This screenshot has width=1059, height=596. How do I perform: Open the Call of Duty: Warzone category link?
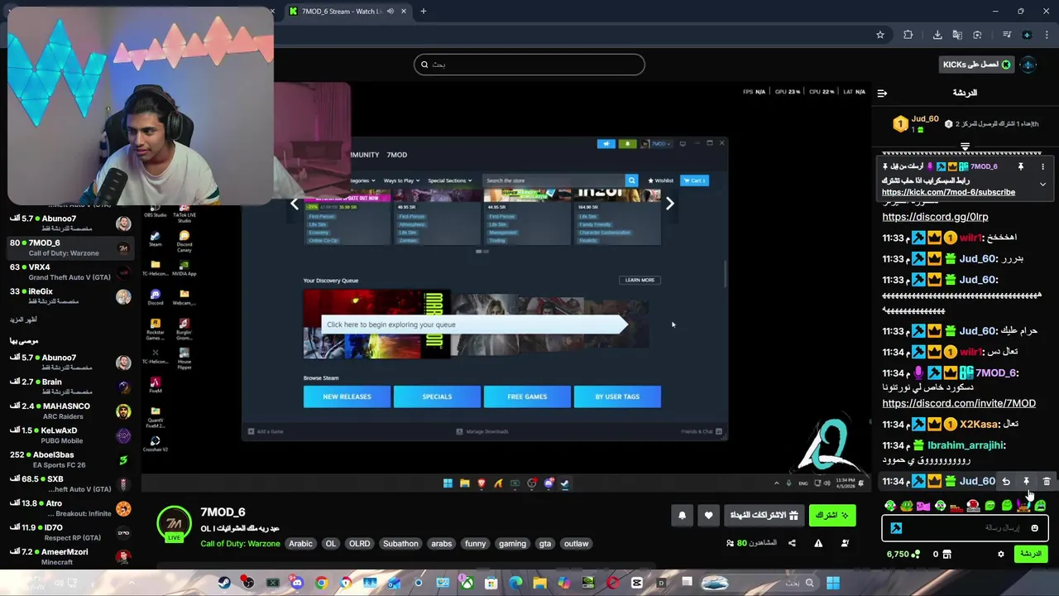(x=240, y=544)
